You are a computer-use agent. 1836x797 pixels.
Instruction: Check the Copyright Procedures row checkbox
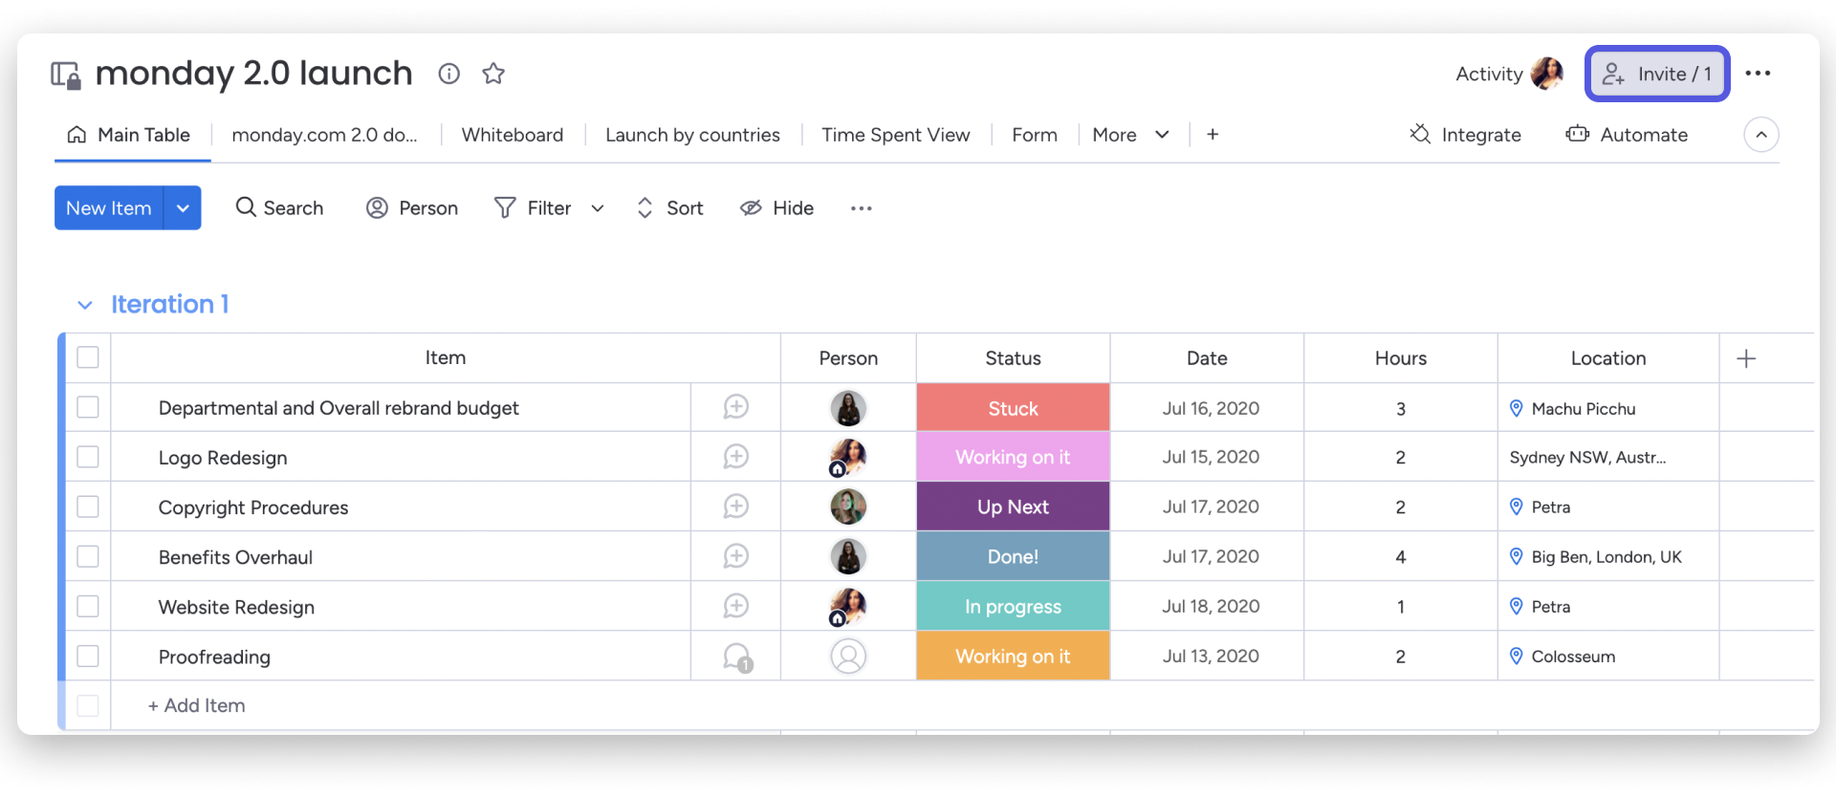pyautogui.click(x=88, y=506)
